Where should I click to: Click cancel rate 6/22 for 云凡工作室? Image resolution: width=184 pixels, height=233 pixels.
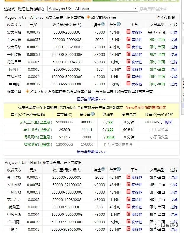click(108, 122)
